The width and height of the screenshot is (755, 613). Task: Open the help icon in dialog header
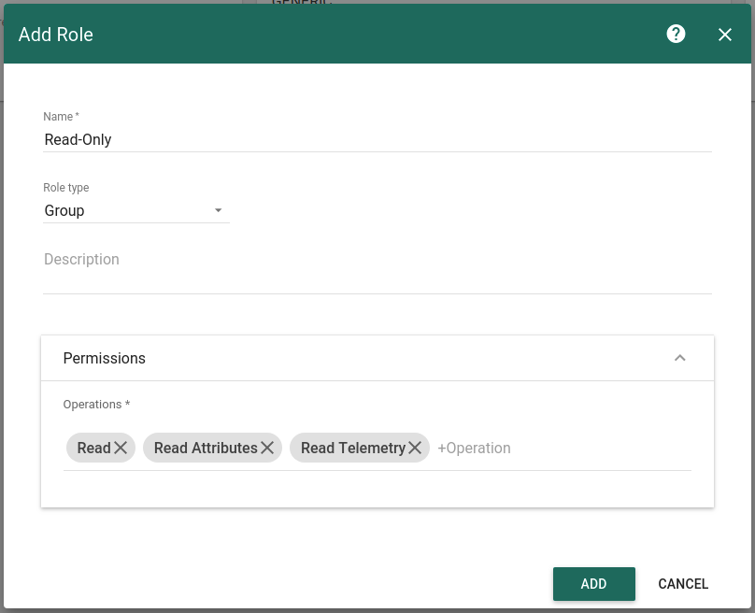[x=676, y=35]
